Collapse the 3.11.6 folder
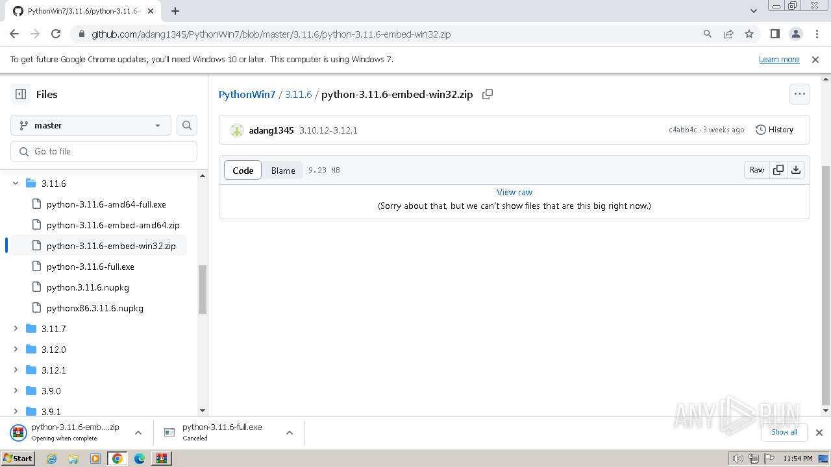 (16, 184)
